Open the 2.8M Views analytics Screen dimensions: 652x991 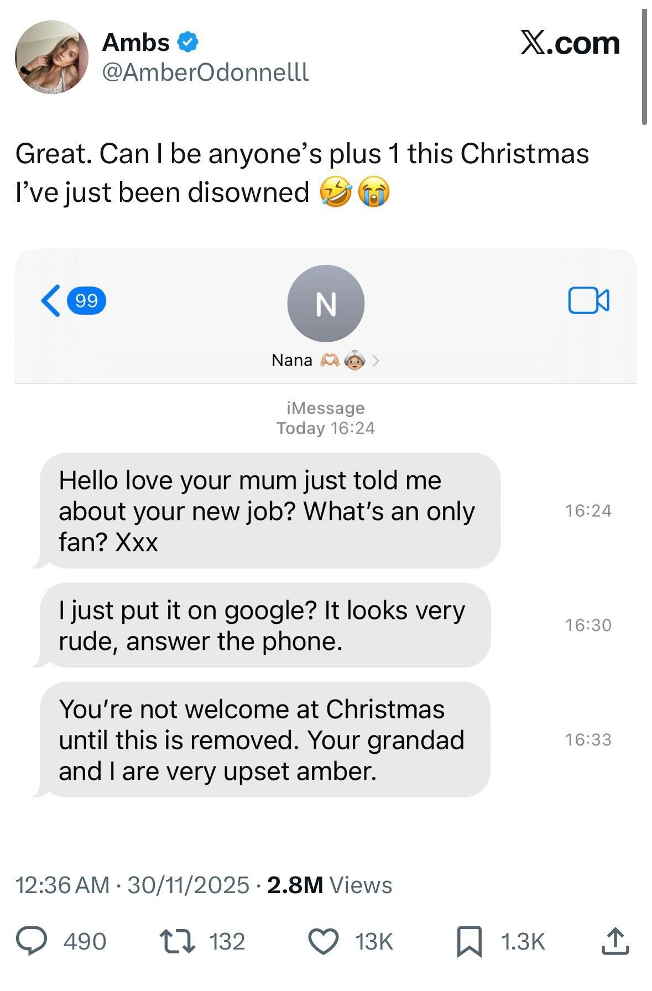point(330,885)
